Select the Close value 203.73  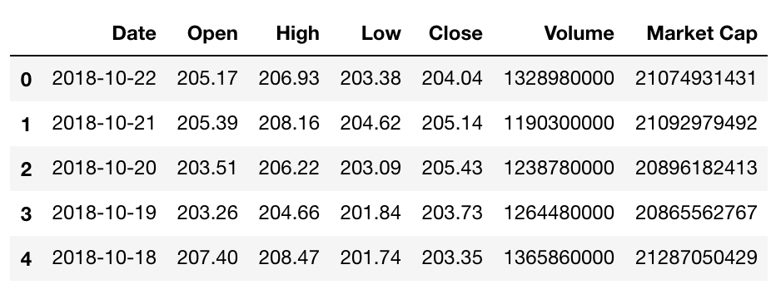(x=452, y=213)
